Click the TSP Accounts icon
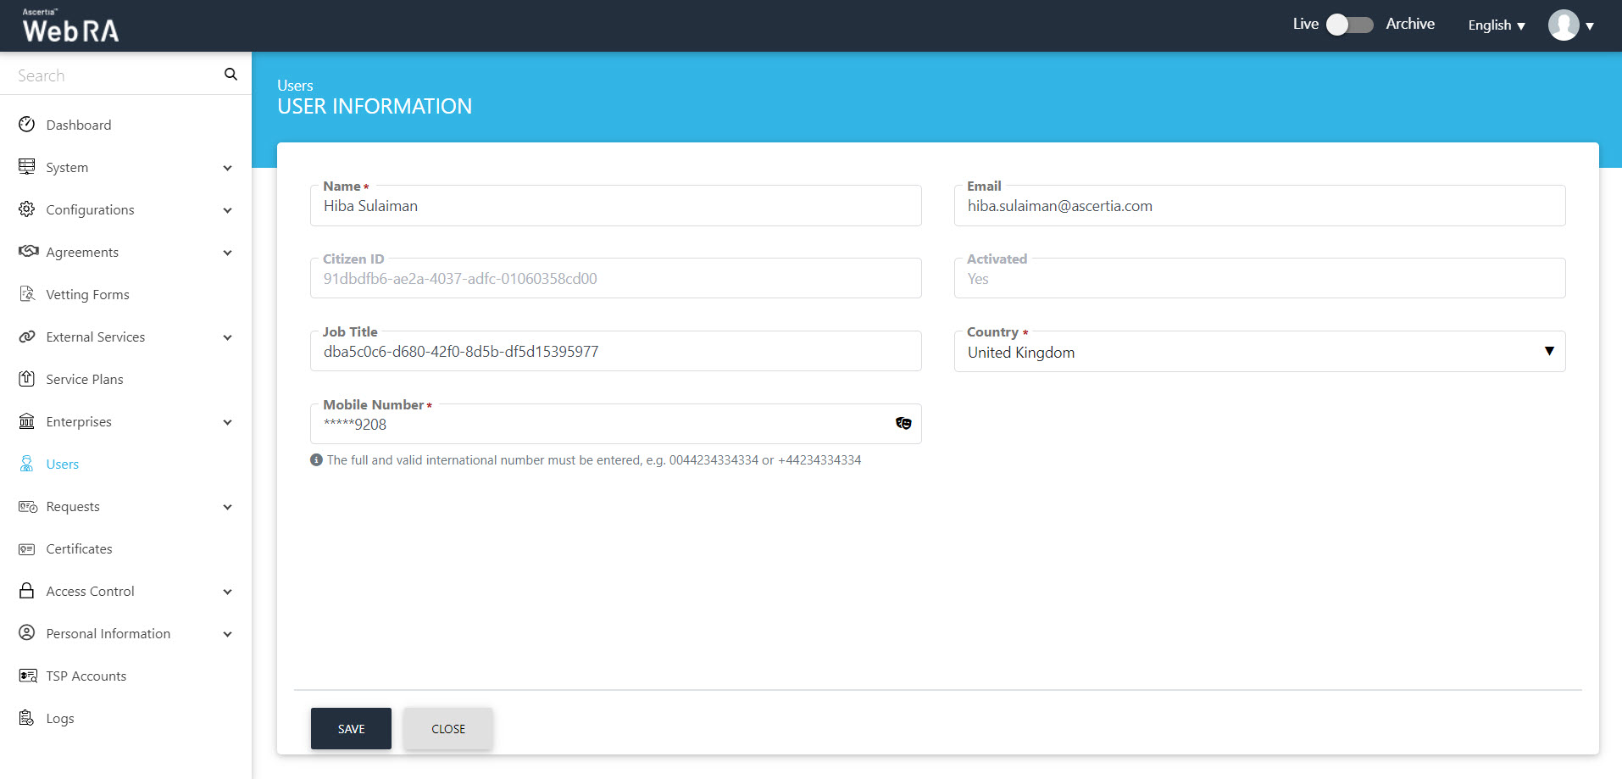This screenshot has height=779, width=1622. tap(27, 676)
